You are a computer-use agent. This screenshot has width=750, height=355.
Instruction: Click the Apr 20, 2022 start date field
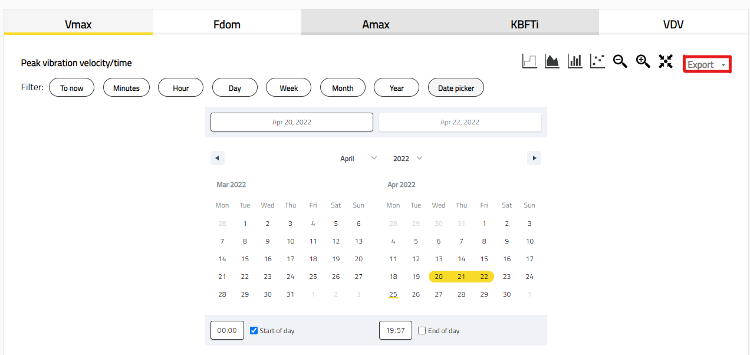(x=292, y=122)
